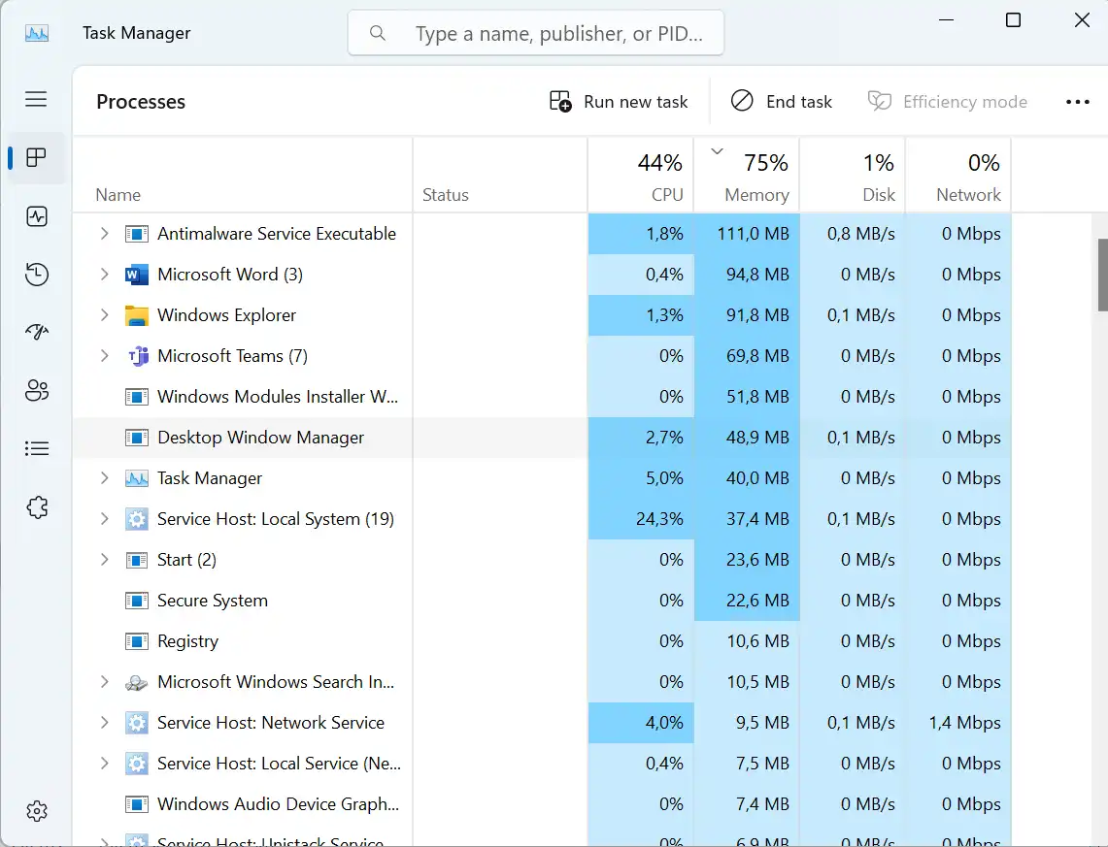The height and width of the screenshot is (847, 1108).
Task: Open the Users sidebar icon
Action: (x=36, y=390)
